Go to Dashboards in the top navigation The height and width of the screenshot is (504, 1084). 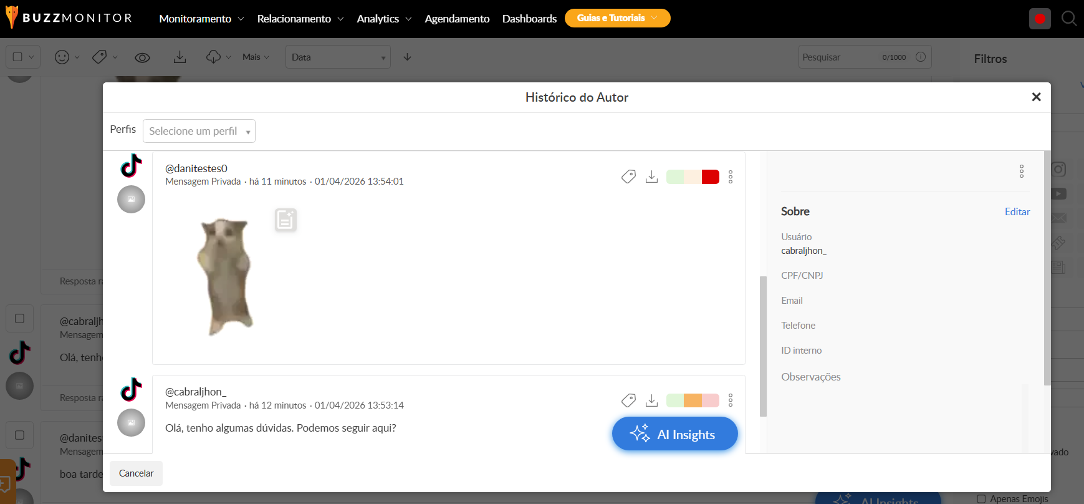[529, 19]
